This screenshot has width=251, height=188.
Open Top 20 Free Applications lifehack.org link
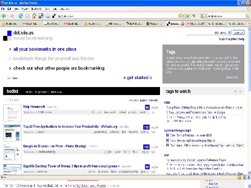coord(70,126)
